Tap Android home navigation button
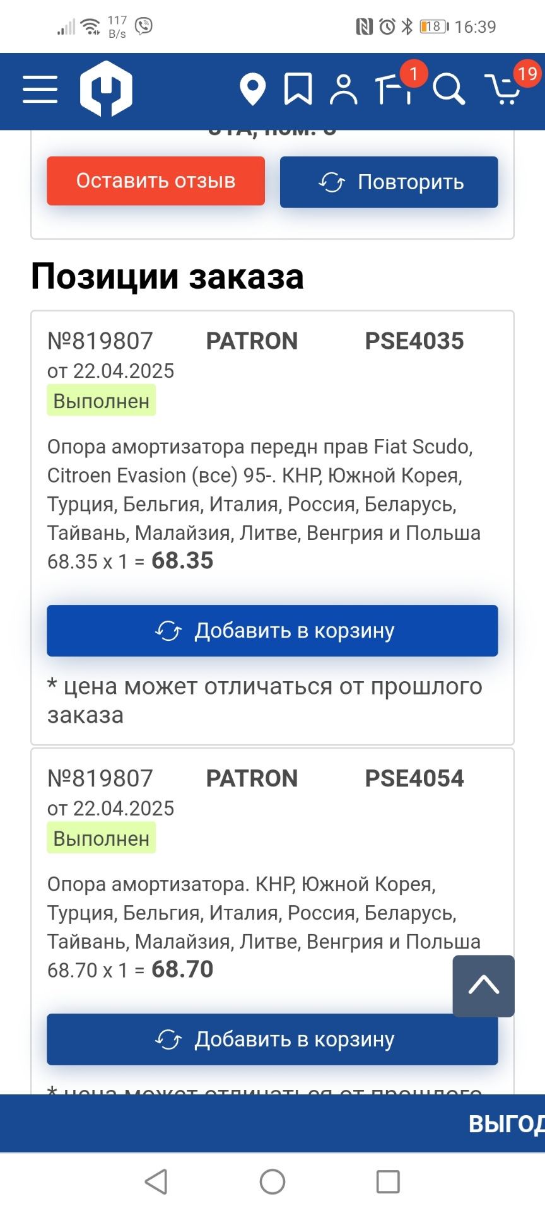The image size is (545, 1211). 272,1181
